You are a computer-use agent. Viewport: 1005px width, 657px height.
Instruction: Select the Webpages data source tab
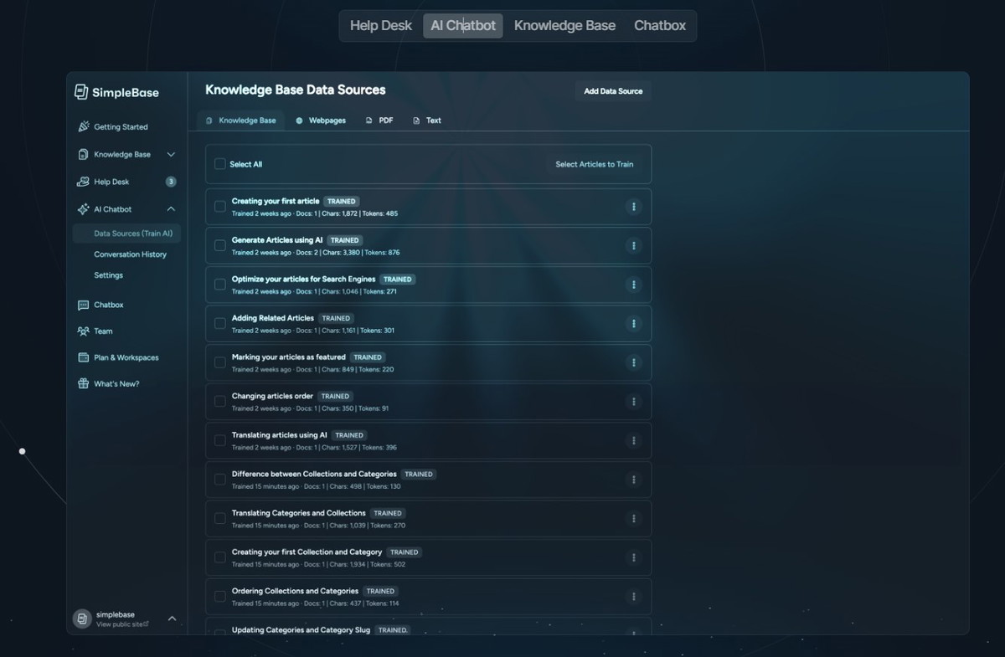pos(321,121)
